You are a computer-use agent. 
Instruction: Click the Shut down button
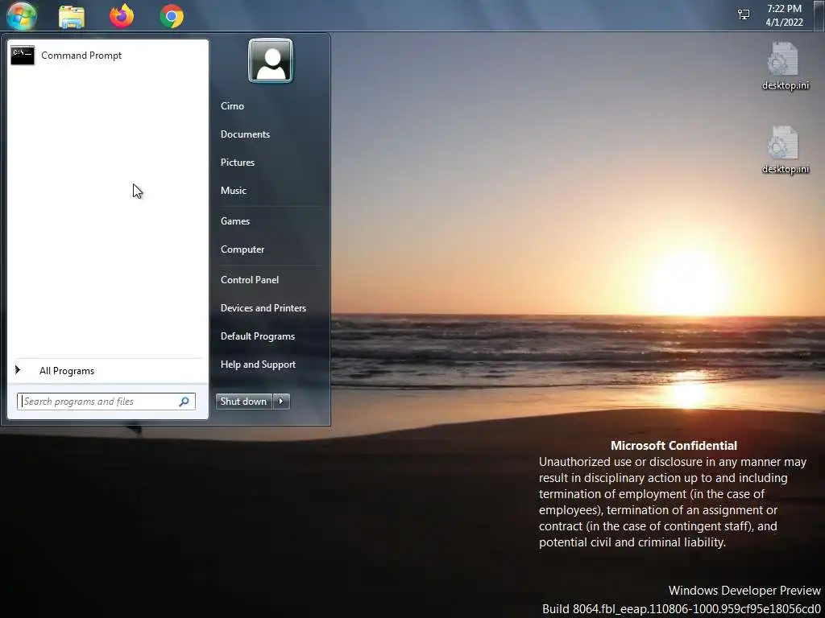[243, 402]
